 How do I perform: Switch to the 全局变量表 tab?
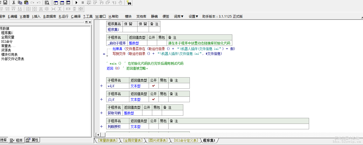(x=133, y=140)
